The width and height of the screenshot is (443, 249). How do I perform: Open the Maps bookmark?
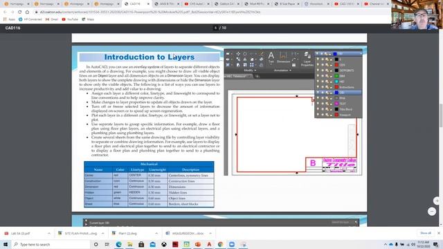(x=88, y=19)
